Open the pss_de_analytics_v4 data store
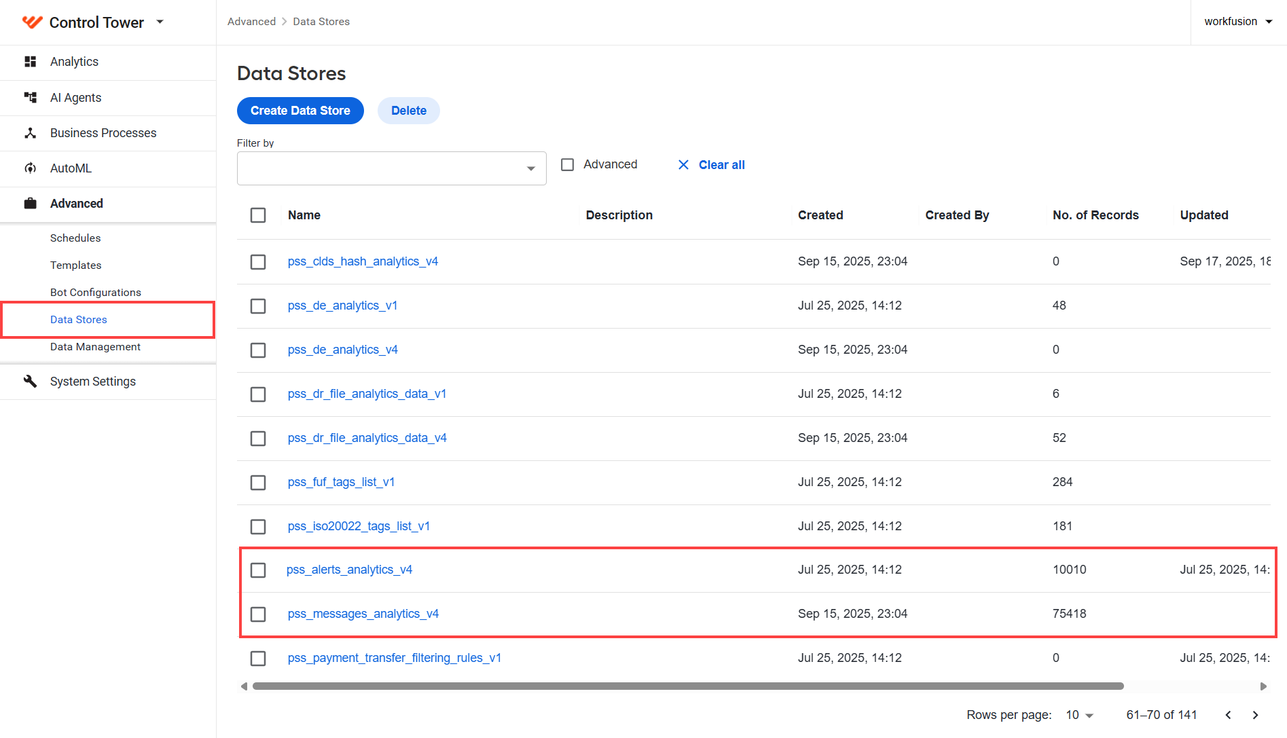This screenshot has width=1287, height=738. tap(343, 350)
